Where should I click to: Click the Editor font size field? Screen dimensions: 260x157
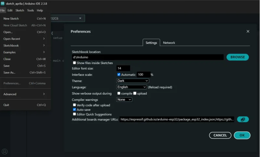point(123,68)
